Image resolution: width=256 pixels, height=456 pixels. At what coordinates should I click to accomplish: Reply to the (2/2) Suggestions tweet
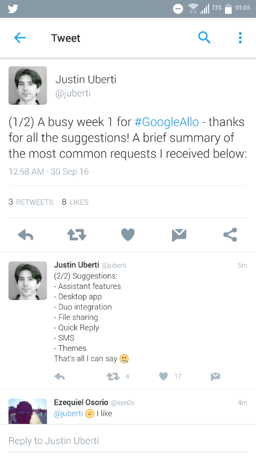(x=60, y=377)
